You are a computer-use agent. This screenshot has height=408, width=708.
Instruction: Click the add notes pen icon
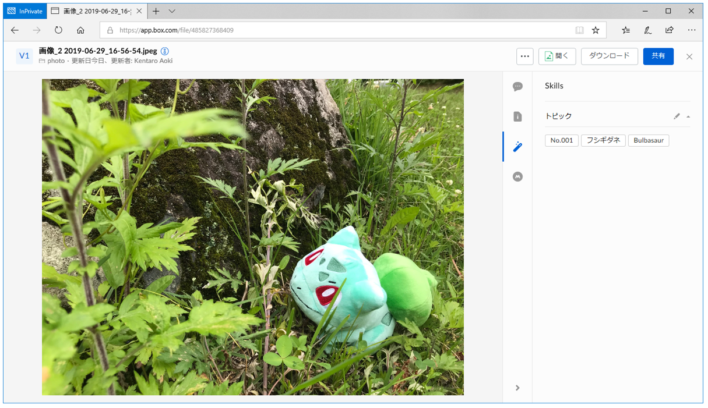click(x=647, y=30)
